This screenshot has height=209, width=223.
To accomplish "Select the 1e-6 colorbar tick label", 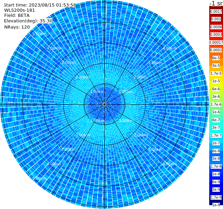I will click(216, 112).
